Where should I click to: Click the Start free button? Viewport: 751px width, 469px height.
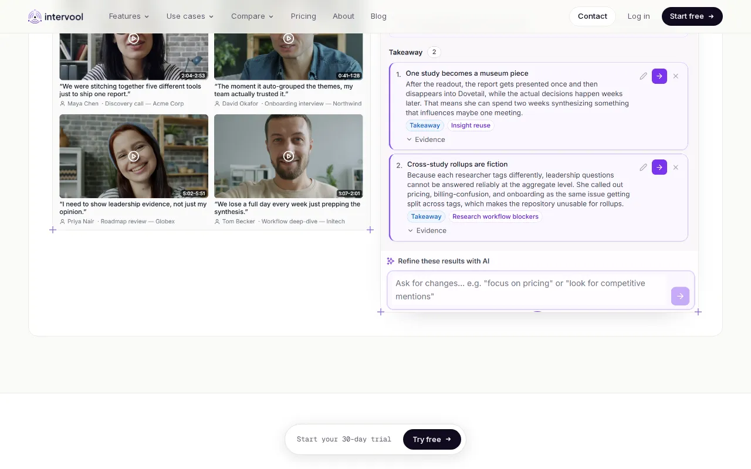point(692,16)
